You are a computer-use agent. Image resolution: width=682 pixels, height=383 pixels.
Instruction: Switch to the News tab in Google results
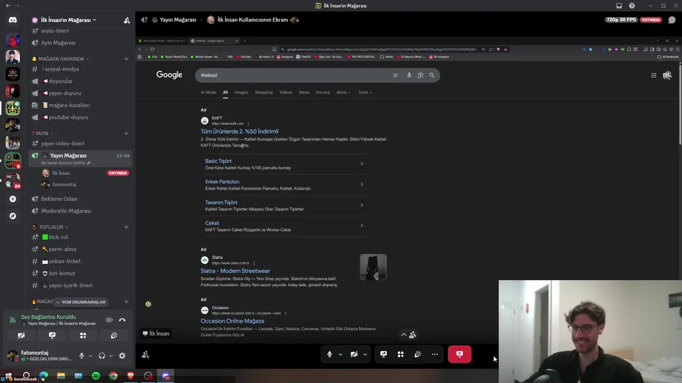(304, 93)
